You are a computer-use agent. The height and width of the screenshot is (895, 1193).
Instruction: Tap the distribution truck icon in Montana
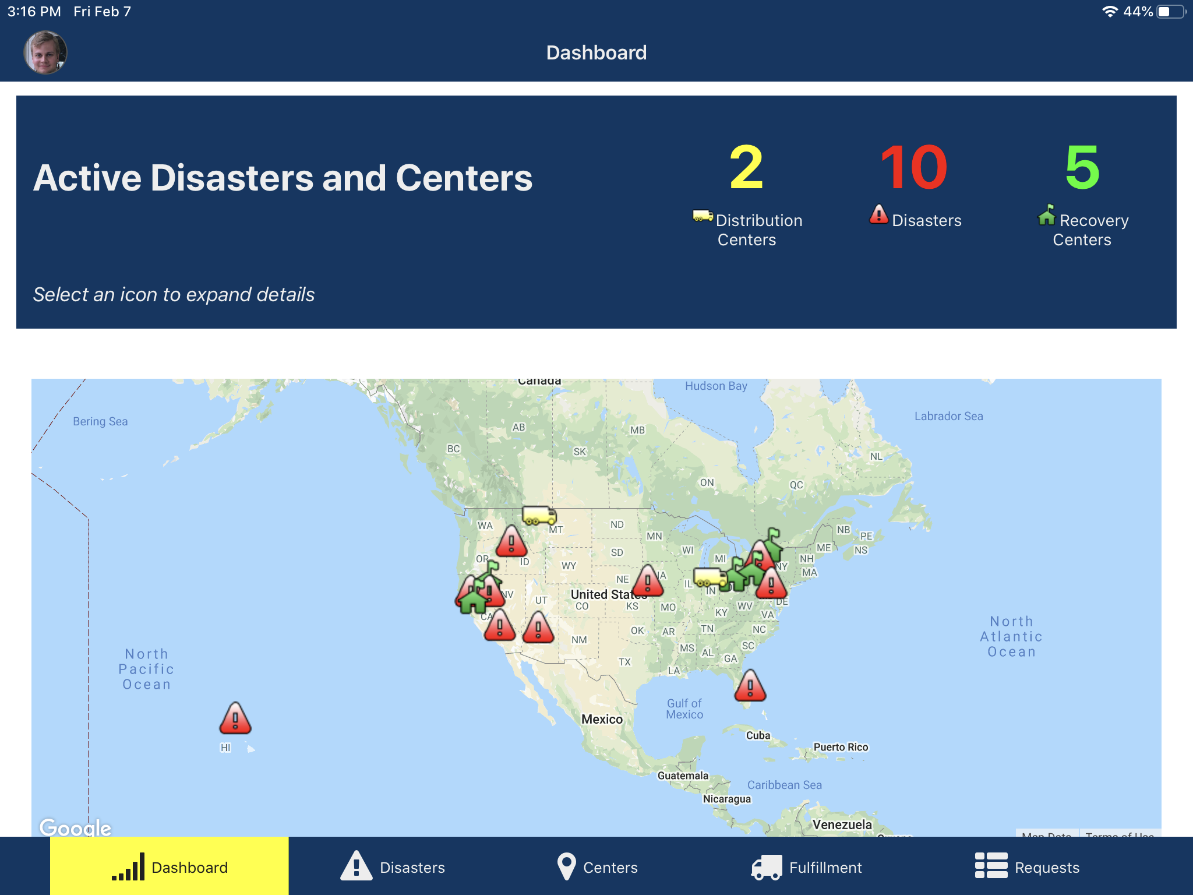pos(539,516)
